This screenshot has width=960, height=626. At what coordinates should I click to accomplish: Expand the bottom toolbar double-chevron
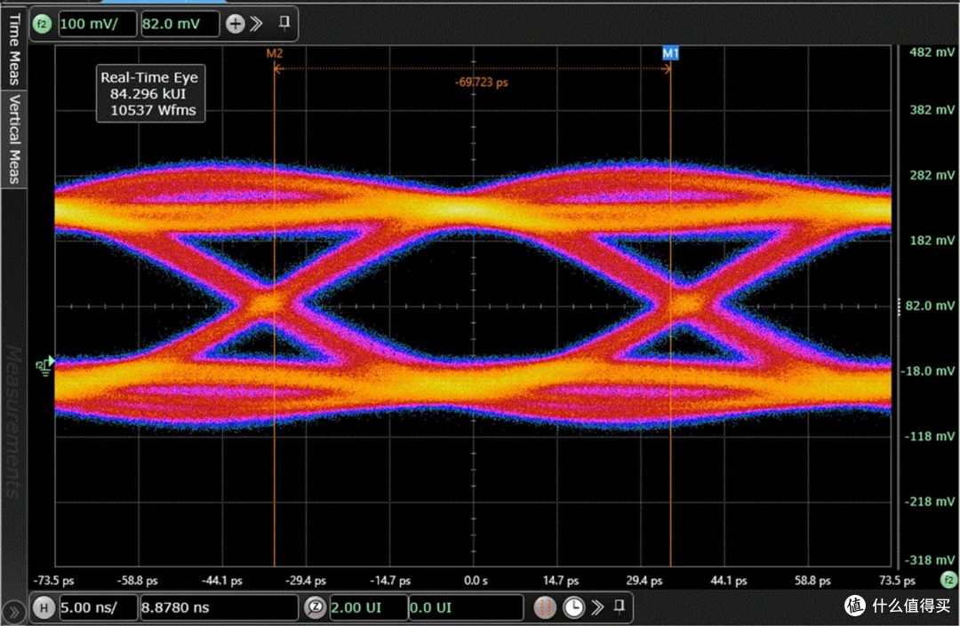pyautogui.click(x=597, y=607)
